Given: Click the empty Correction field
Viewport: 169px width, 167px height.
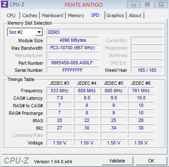Looking at the screenshot, I should (x=147, y=40).
